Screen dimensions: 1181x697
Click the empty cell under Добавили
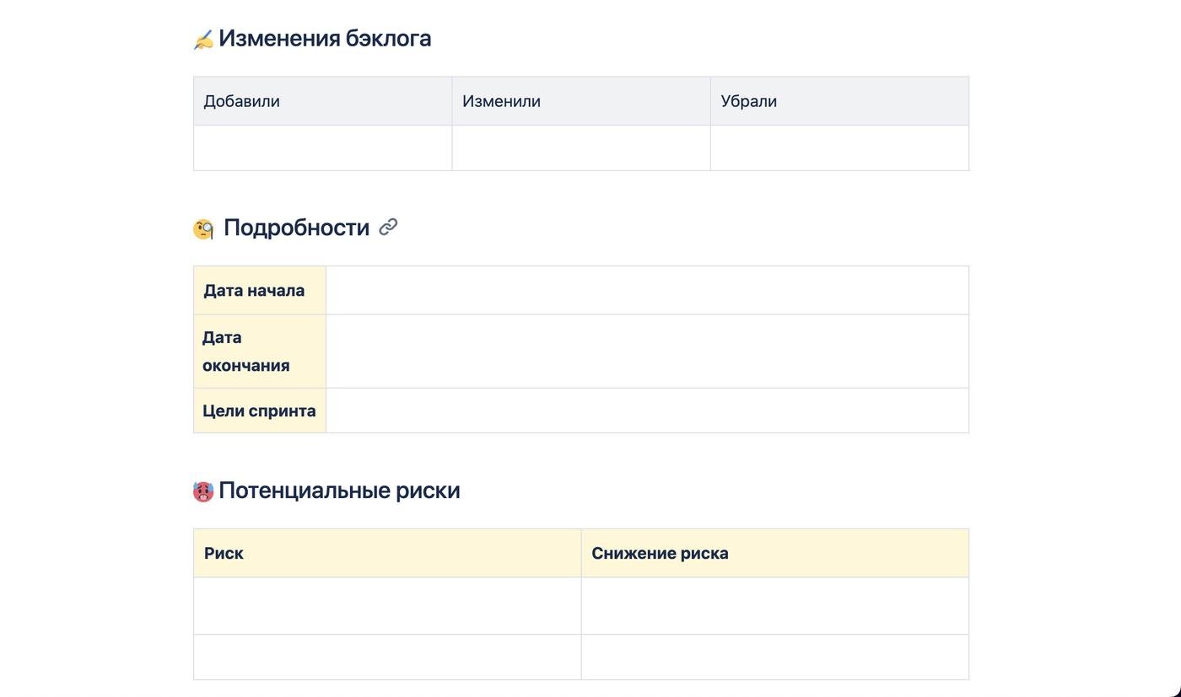point(322,148)
